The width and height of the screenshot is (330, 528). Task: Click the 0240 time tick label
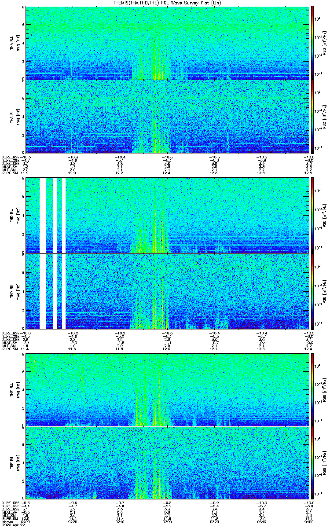coord(120,521)
